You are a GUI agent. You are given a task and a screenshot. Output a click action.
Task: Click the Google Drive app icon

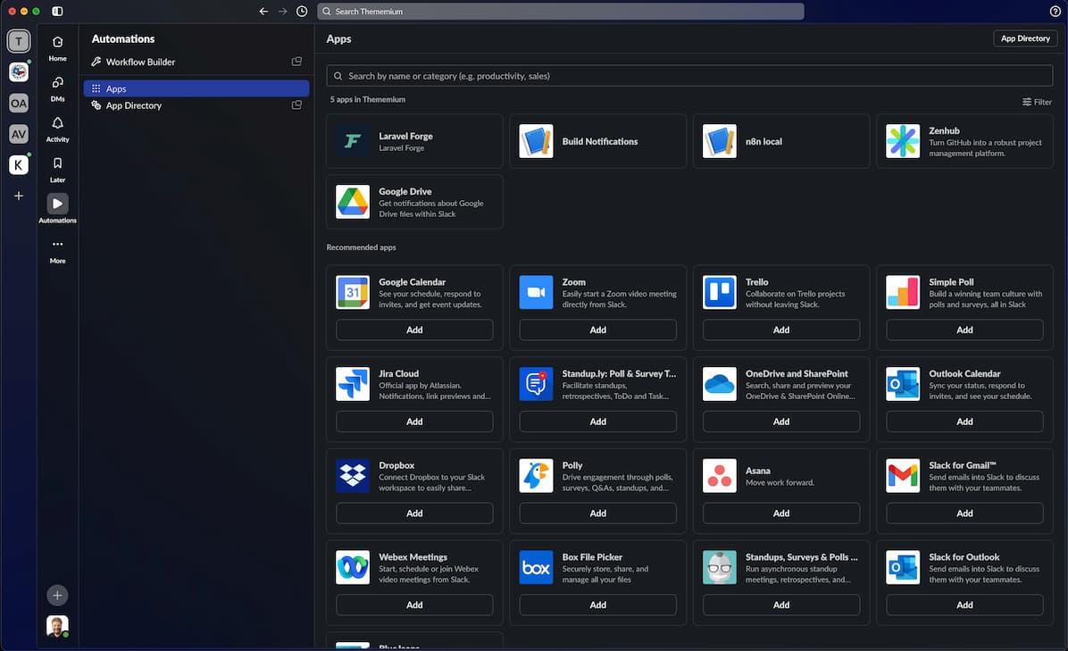353,202
